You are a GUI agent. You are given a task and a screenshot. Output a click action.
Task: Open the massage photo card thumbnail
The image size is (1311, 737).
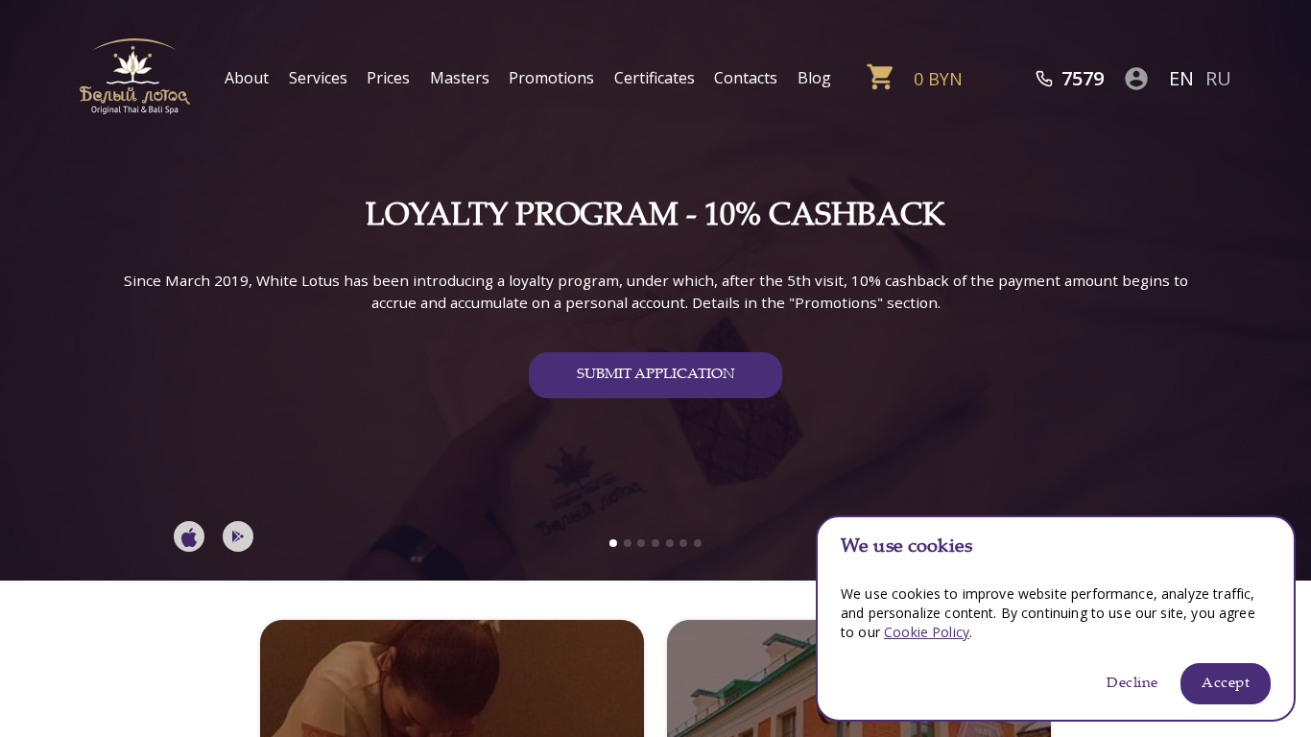[x=452, y=678]
